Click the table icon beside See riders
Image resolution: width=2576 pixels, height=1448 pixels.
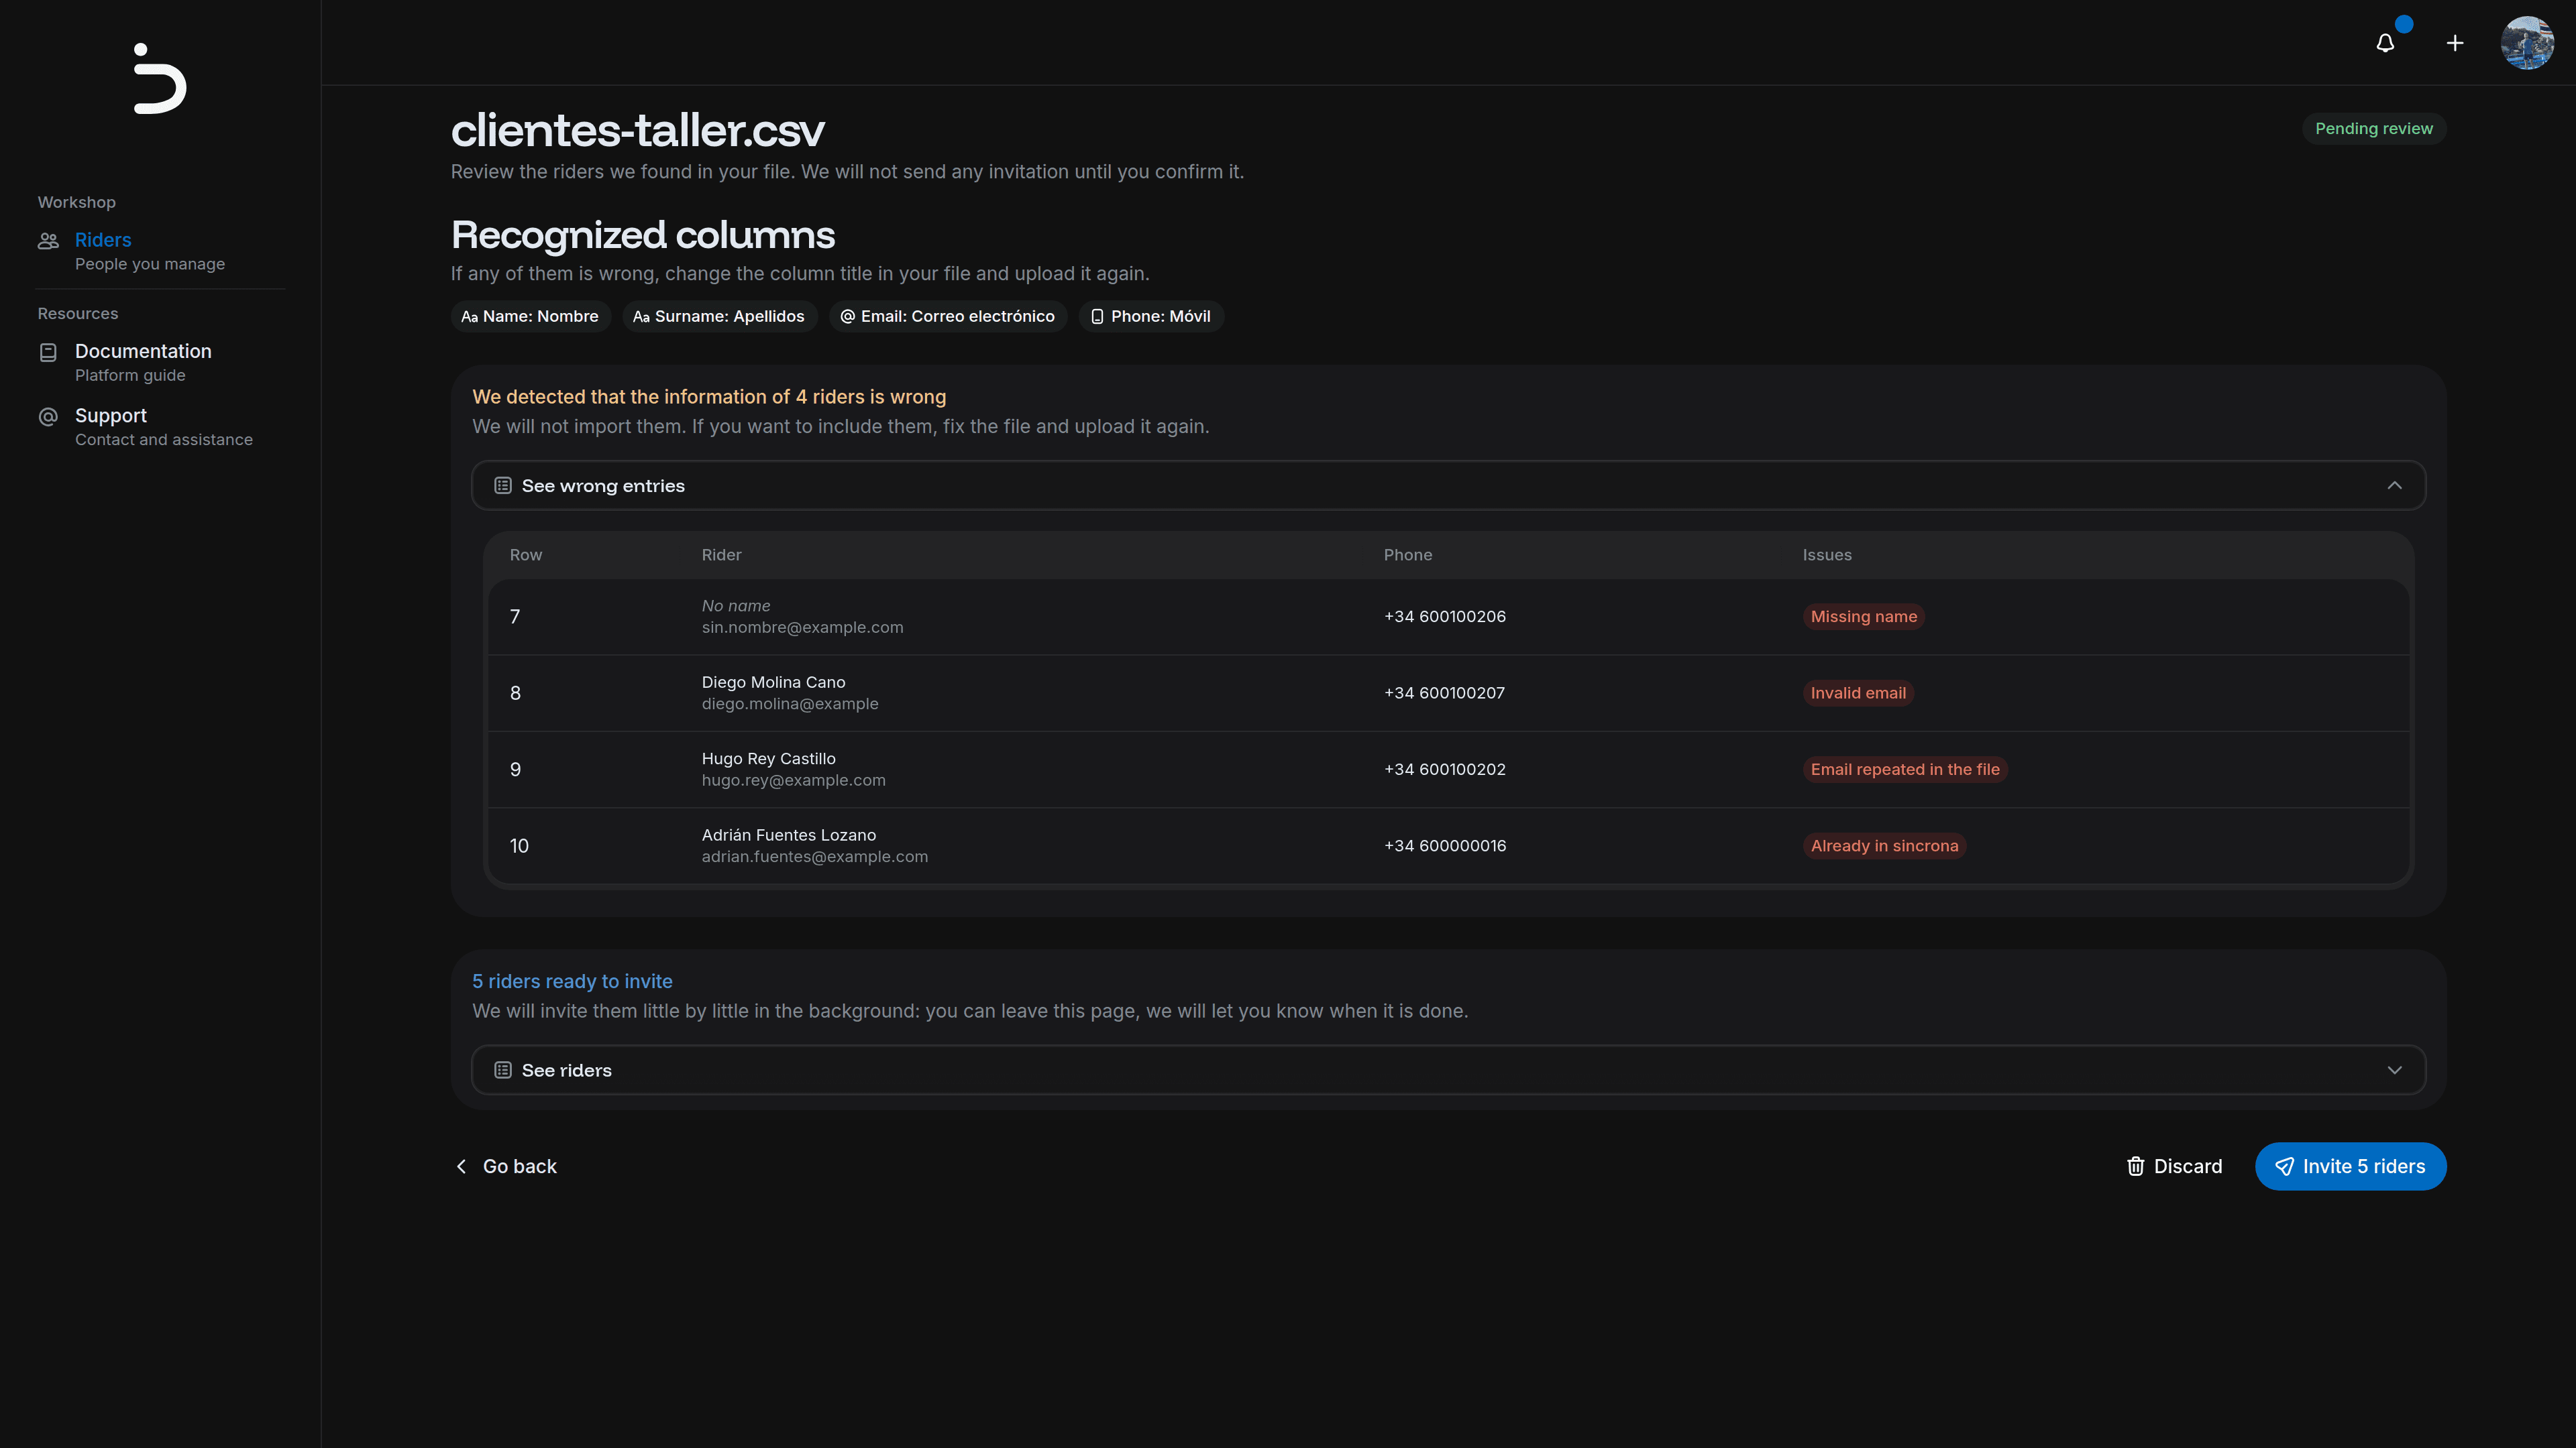(x=503, y=1071)
